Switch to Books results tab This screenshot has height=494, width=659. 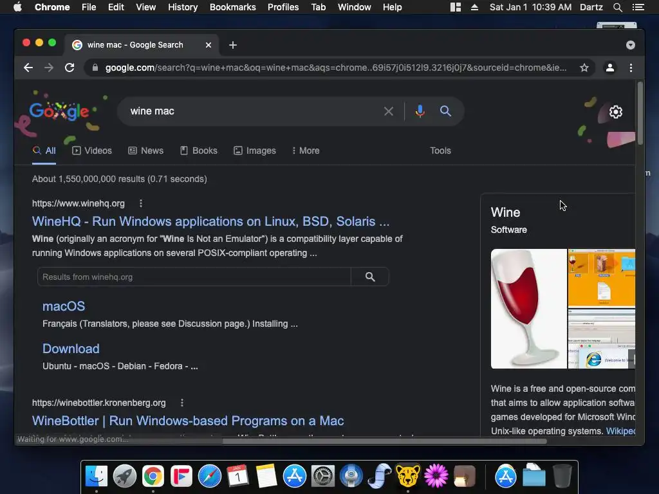(198, 151)
